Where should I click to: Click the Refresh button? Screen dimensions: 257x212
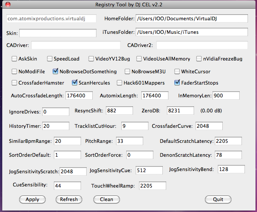click(69, 199)
